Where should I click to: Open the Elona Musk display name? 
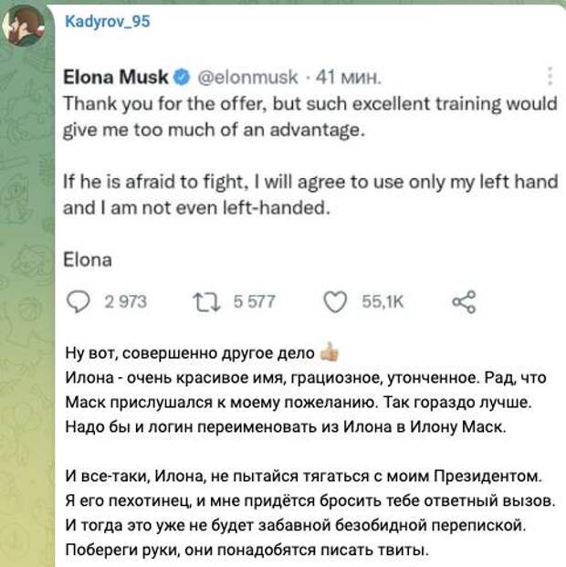116,77
